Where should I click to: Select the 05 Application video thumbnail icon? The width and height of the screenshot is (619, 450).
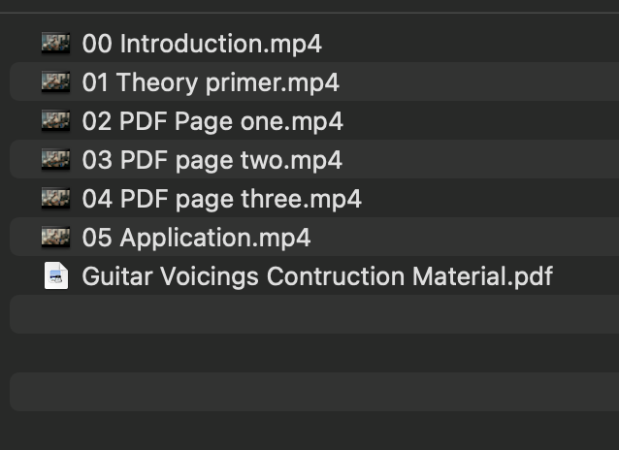55,237
